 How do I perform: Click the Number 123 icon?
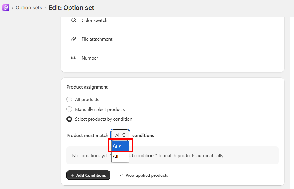tap(73, 58)
